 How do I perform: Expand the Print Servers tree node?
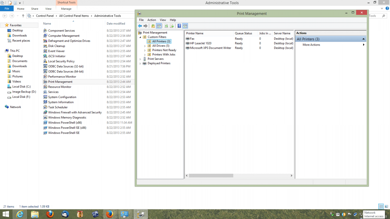(x=140, y=59)
